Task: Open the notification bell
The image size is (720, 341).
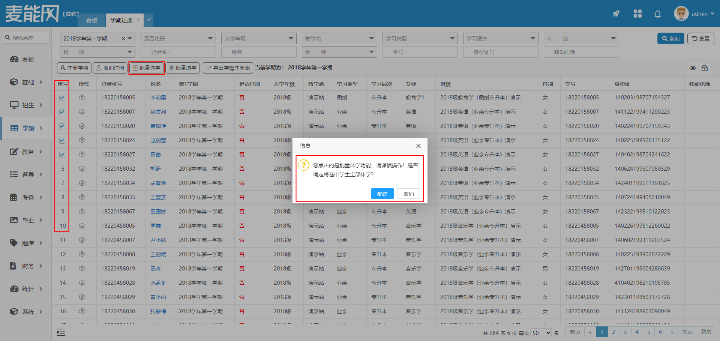Action: coord(657,14)
